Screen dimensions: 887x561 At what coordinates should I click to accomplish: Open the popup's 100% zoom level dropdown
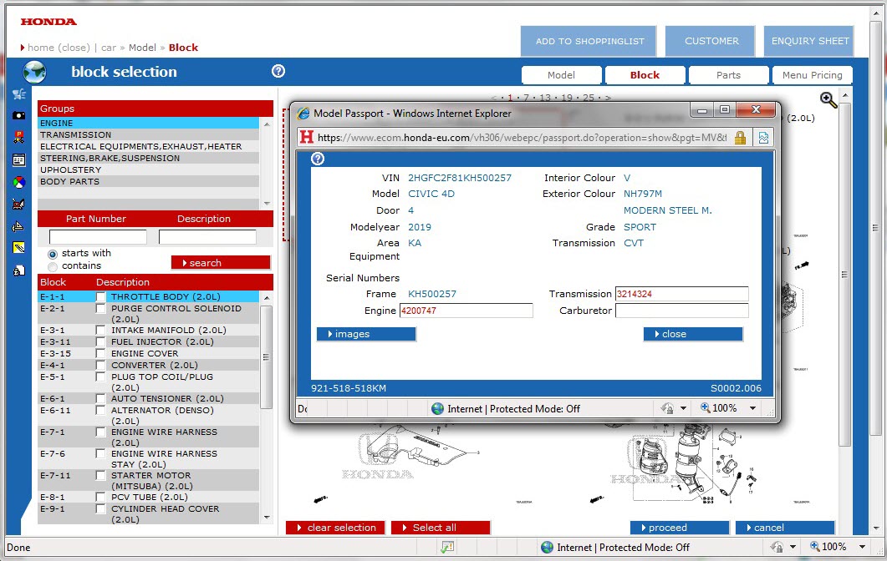point(752,408)
